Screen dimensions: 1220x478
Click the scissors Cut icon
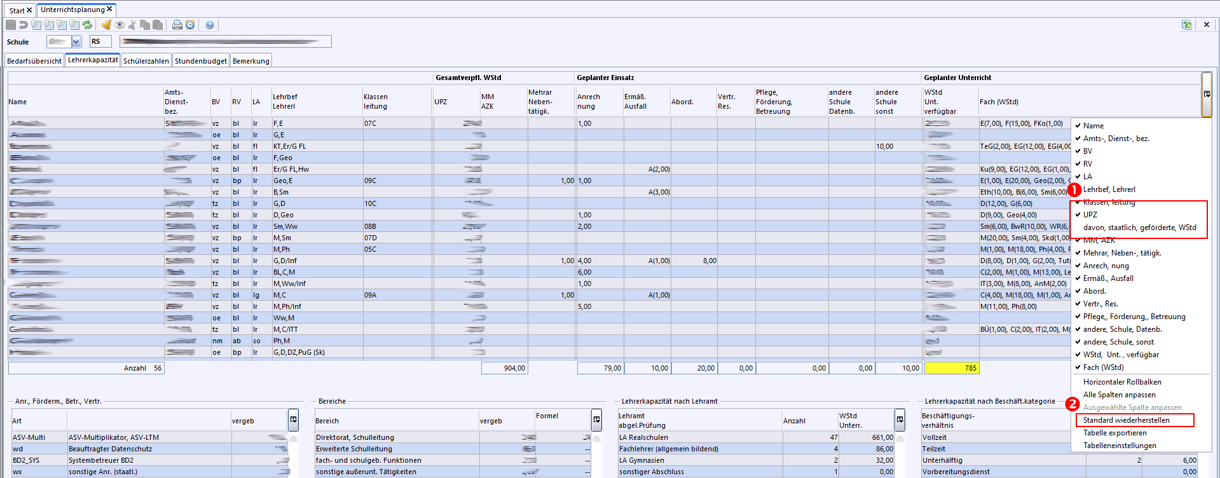[x=132, y=25]
